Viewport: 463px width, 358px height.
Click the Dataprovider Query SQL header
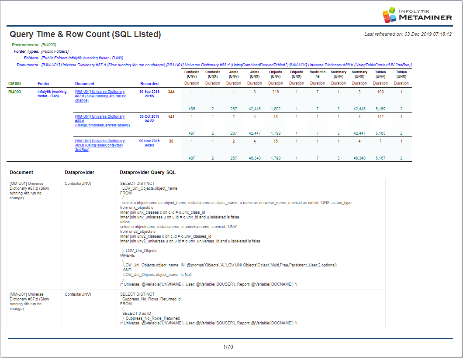coord(148,173)
